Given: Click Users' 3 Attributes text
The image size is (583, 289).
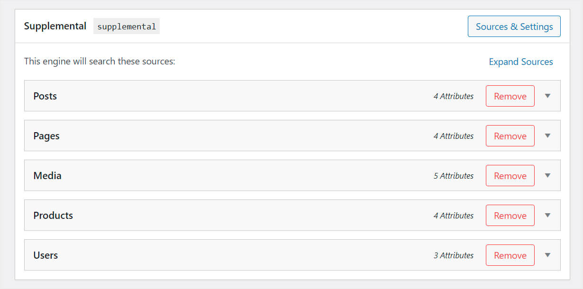Looking at the screenshot, I should click(453, 255).
